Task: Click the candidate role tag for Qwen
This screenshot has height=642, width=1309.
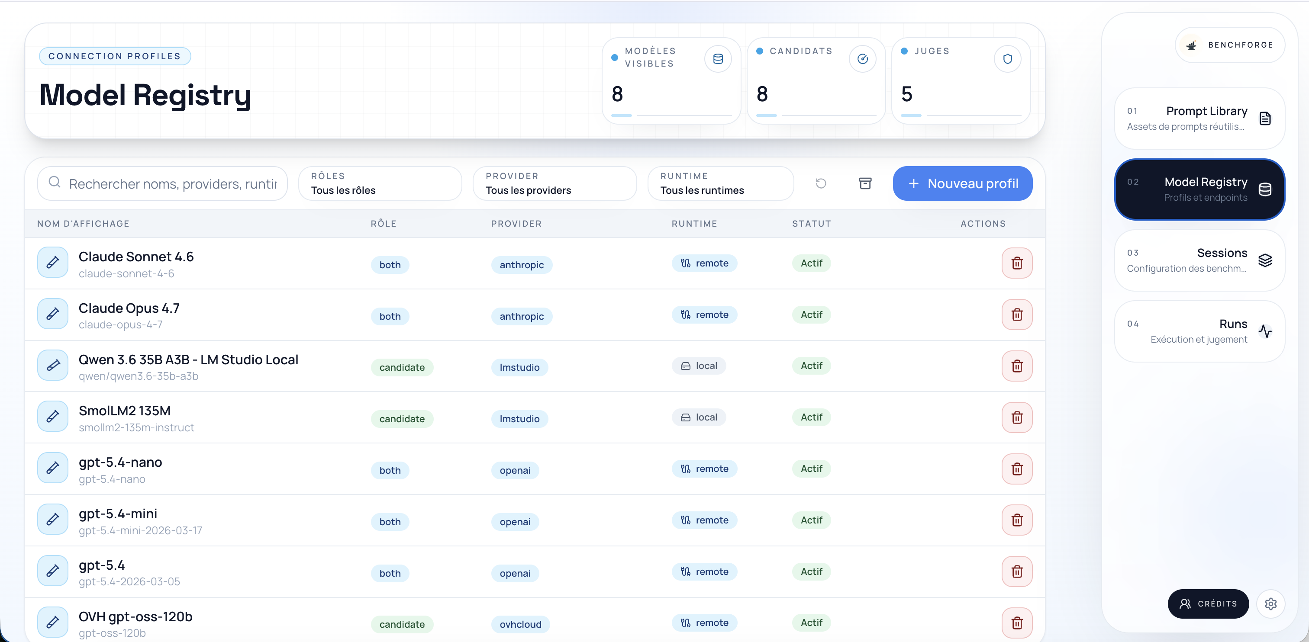Action: tap(402, 367)
